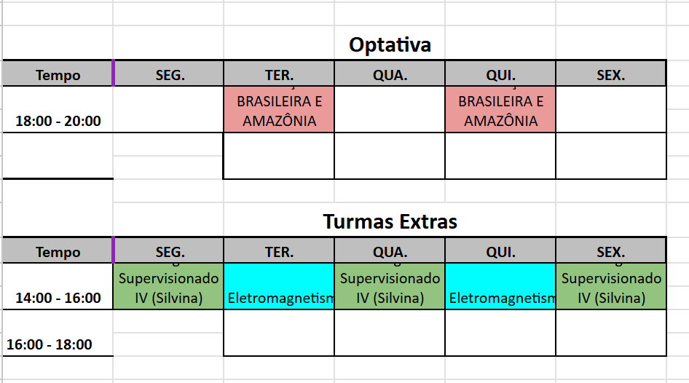Click Wednesday's green Supervisionado IV (Silvina) cell

(x=390, y=288)
